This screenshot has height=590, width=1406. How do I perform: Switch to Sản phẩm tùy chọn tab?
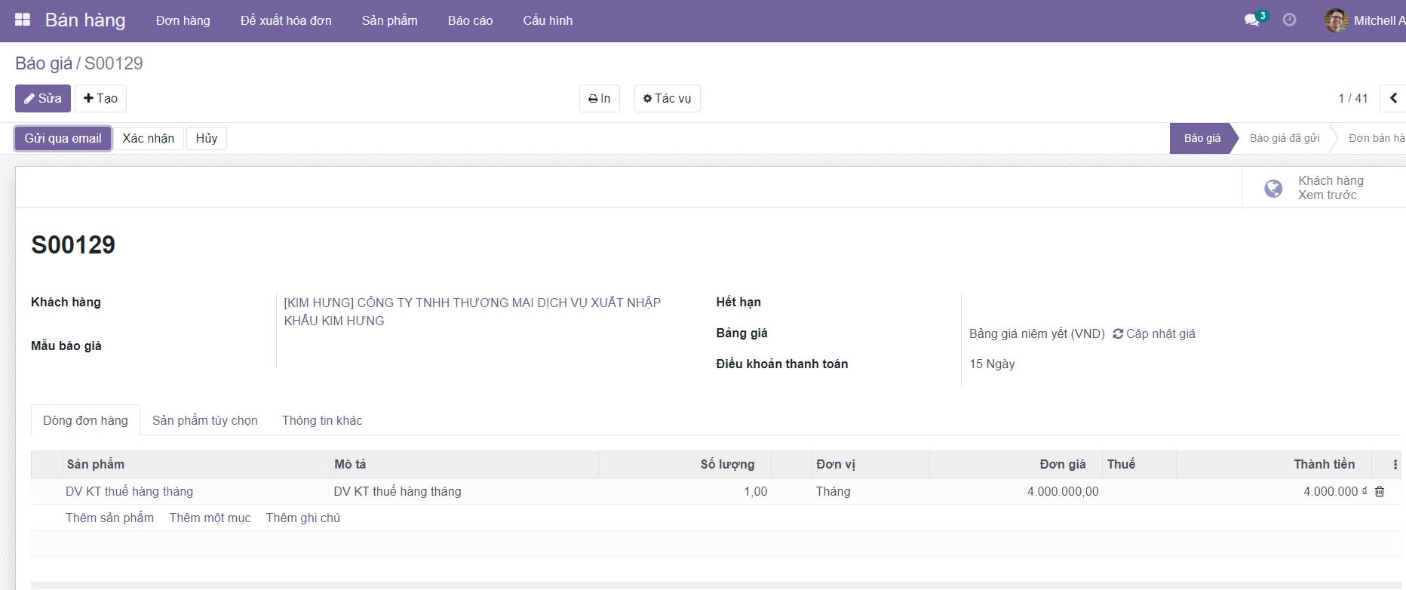click(205, 420)
